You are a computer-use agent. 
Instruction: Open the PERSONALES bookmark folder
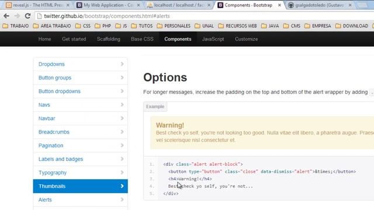174,26
